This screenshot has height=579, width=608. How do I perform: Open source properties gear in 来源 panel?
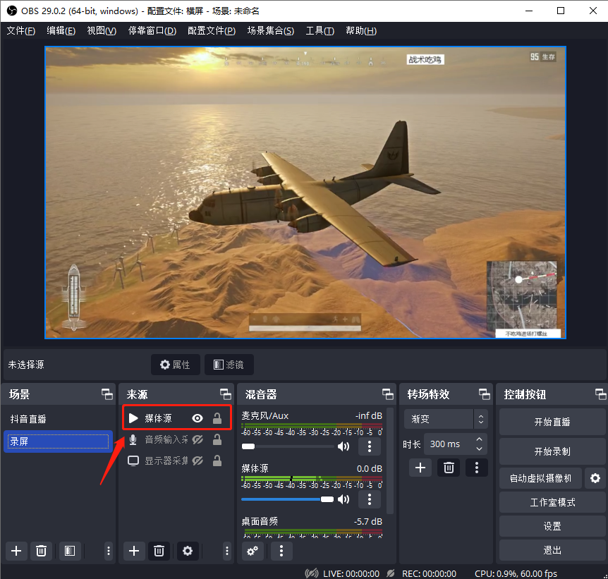point(188,551)
